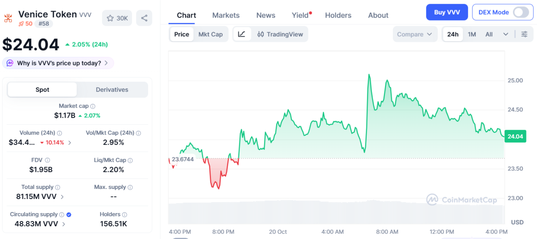This screenshot has width=537, height=239.
Task: Select All time range
Action: (x=489, y=34)
